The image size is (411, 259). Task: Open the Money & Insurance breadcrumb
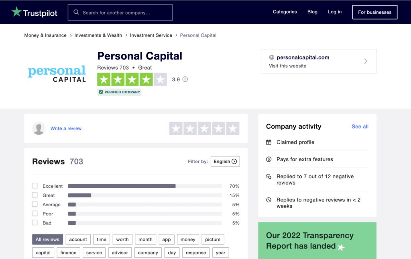(45, 35)
